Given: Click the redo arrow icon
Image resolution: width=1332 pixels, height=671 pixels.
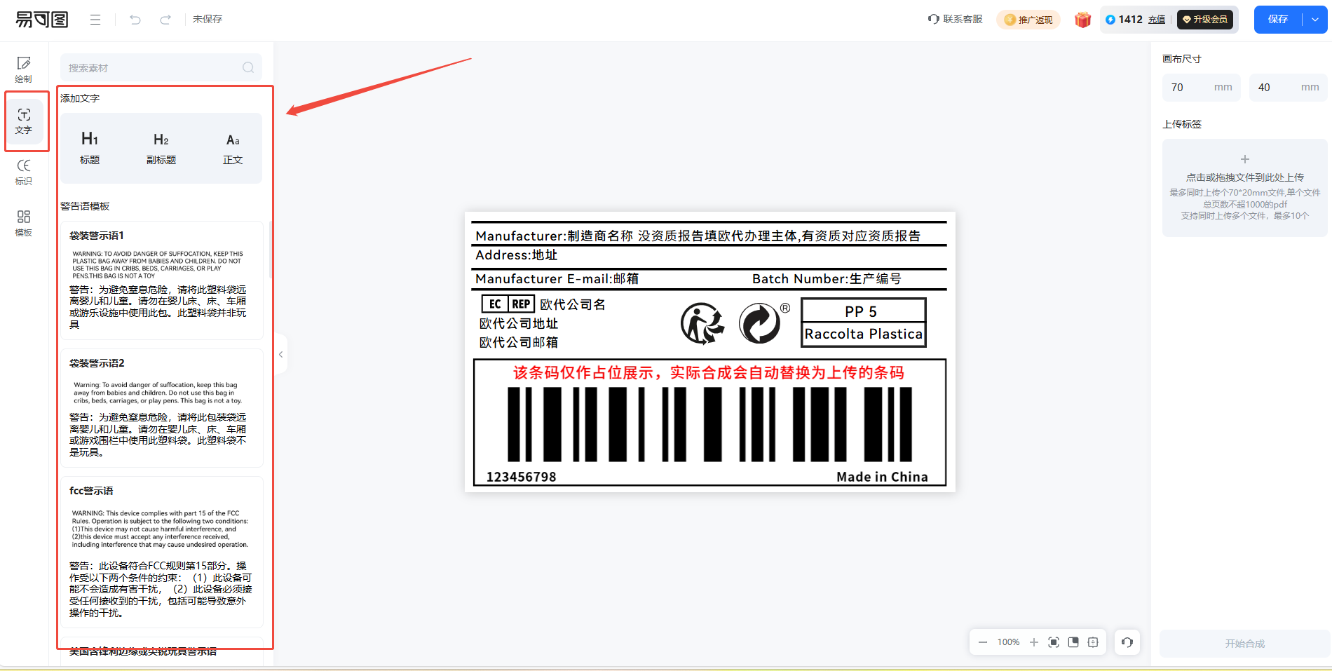Looking at the screenshot, I should click(x=165, y=20).
